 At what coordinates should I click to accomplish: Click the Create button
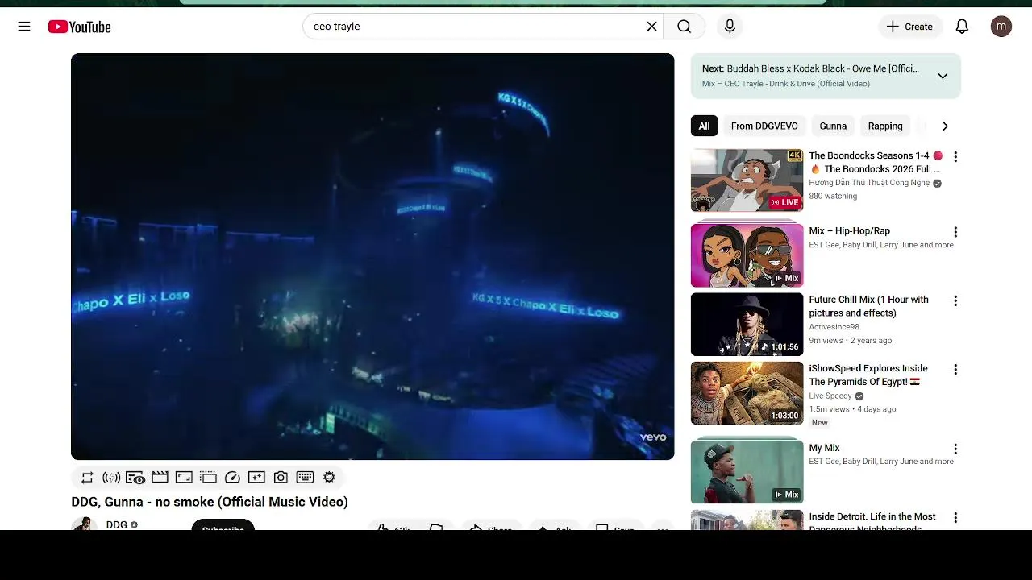point(909,27)
